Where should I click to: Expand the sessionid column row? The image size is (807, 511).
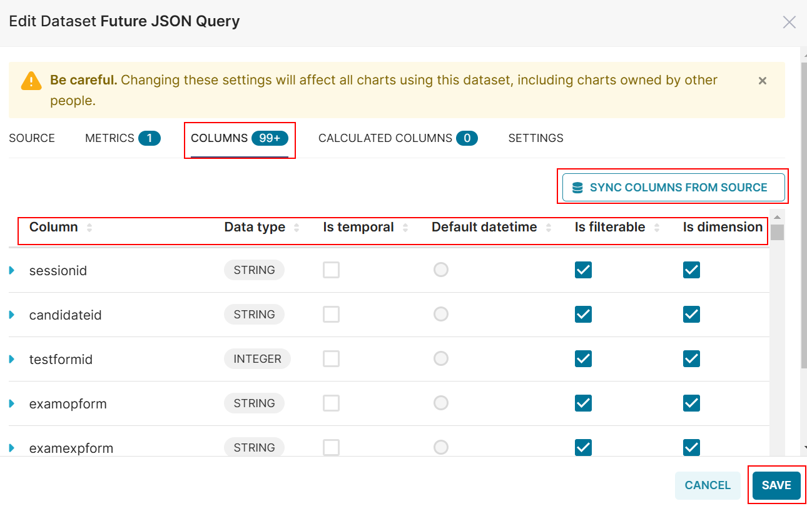pyautogui.click(x=12, y=271)
